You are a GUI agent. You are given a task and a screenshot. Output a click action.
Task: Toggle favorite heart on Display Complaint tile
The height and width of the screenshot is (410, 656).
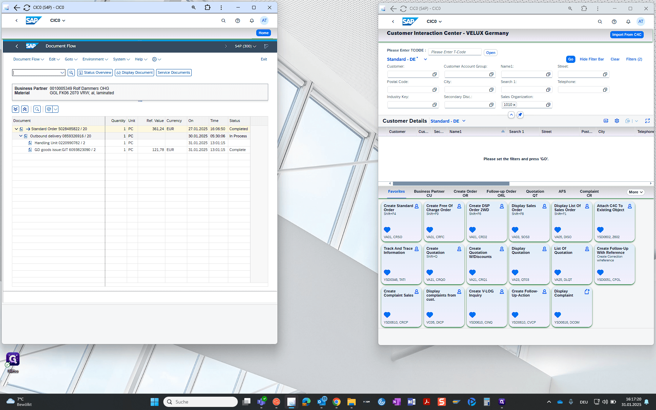pos(558,315)
